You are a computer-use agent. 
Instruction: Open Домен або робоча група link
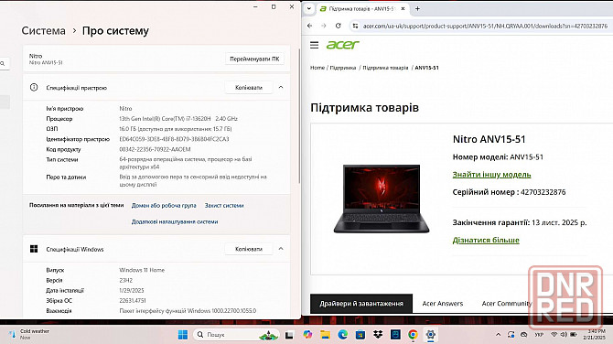164,205
